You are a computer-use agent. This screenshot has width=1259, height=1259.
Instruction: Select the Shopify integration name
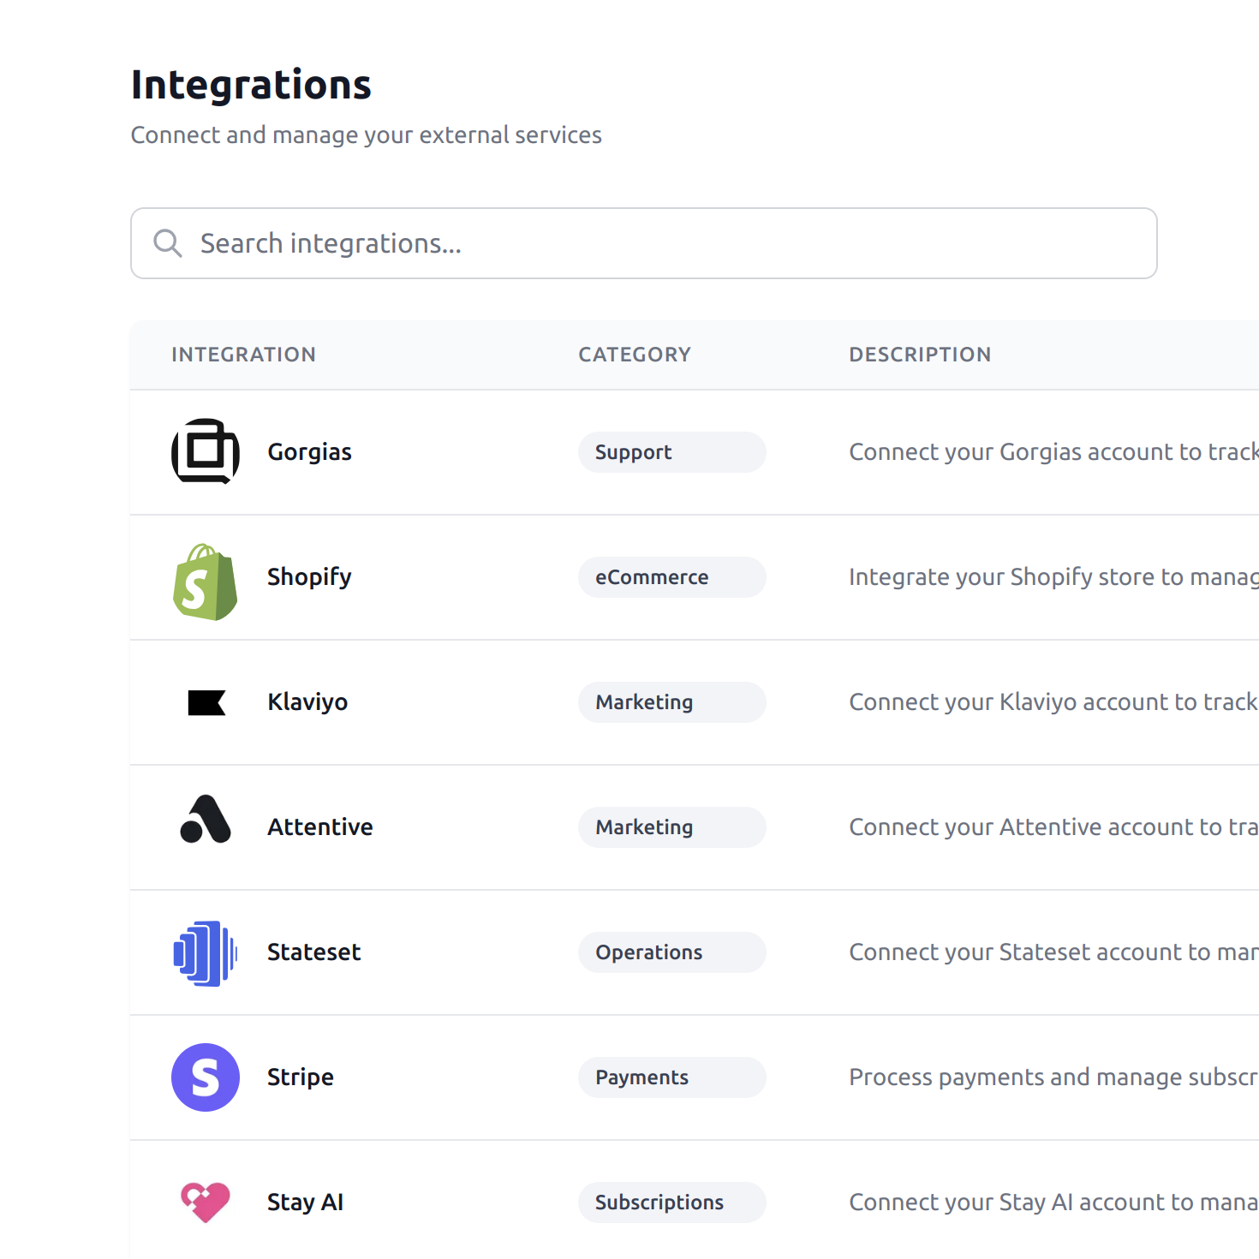click(x=309, y=577)
